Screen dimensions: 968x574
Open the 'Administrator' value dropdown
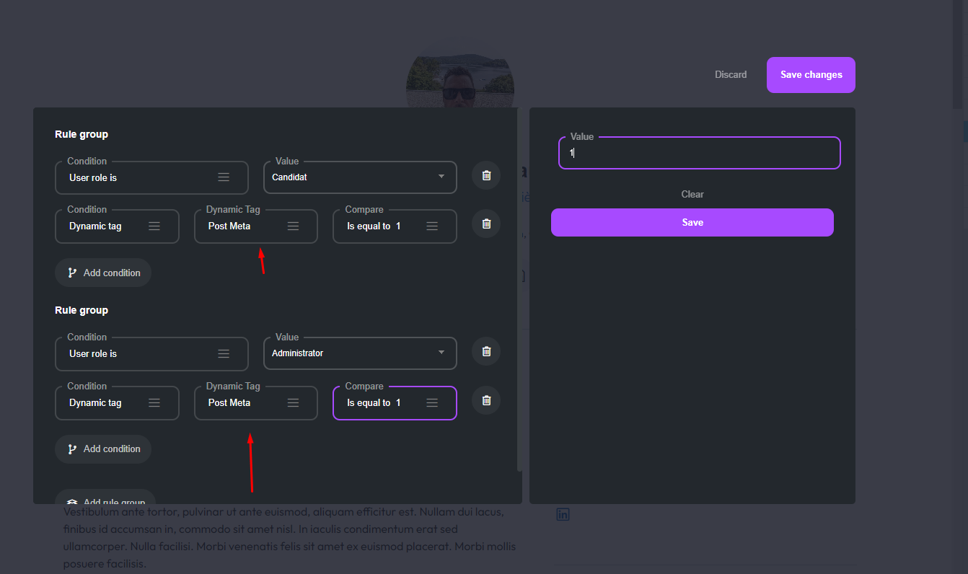coord(441,353)
